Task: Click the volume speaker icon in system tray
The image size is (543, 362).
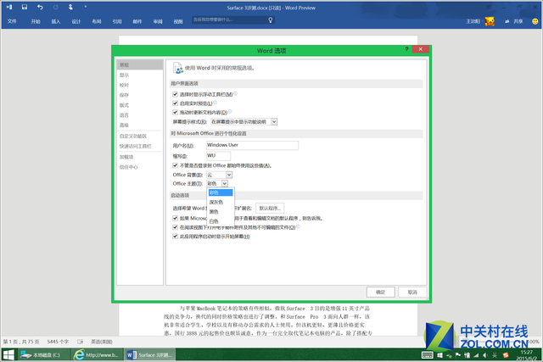Action: [x=485, y=355]
